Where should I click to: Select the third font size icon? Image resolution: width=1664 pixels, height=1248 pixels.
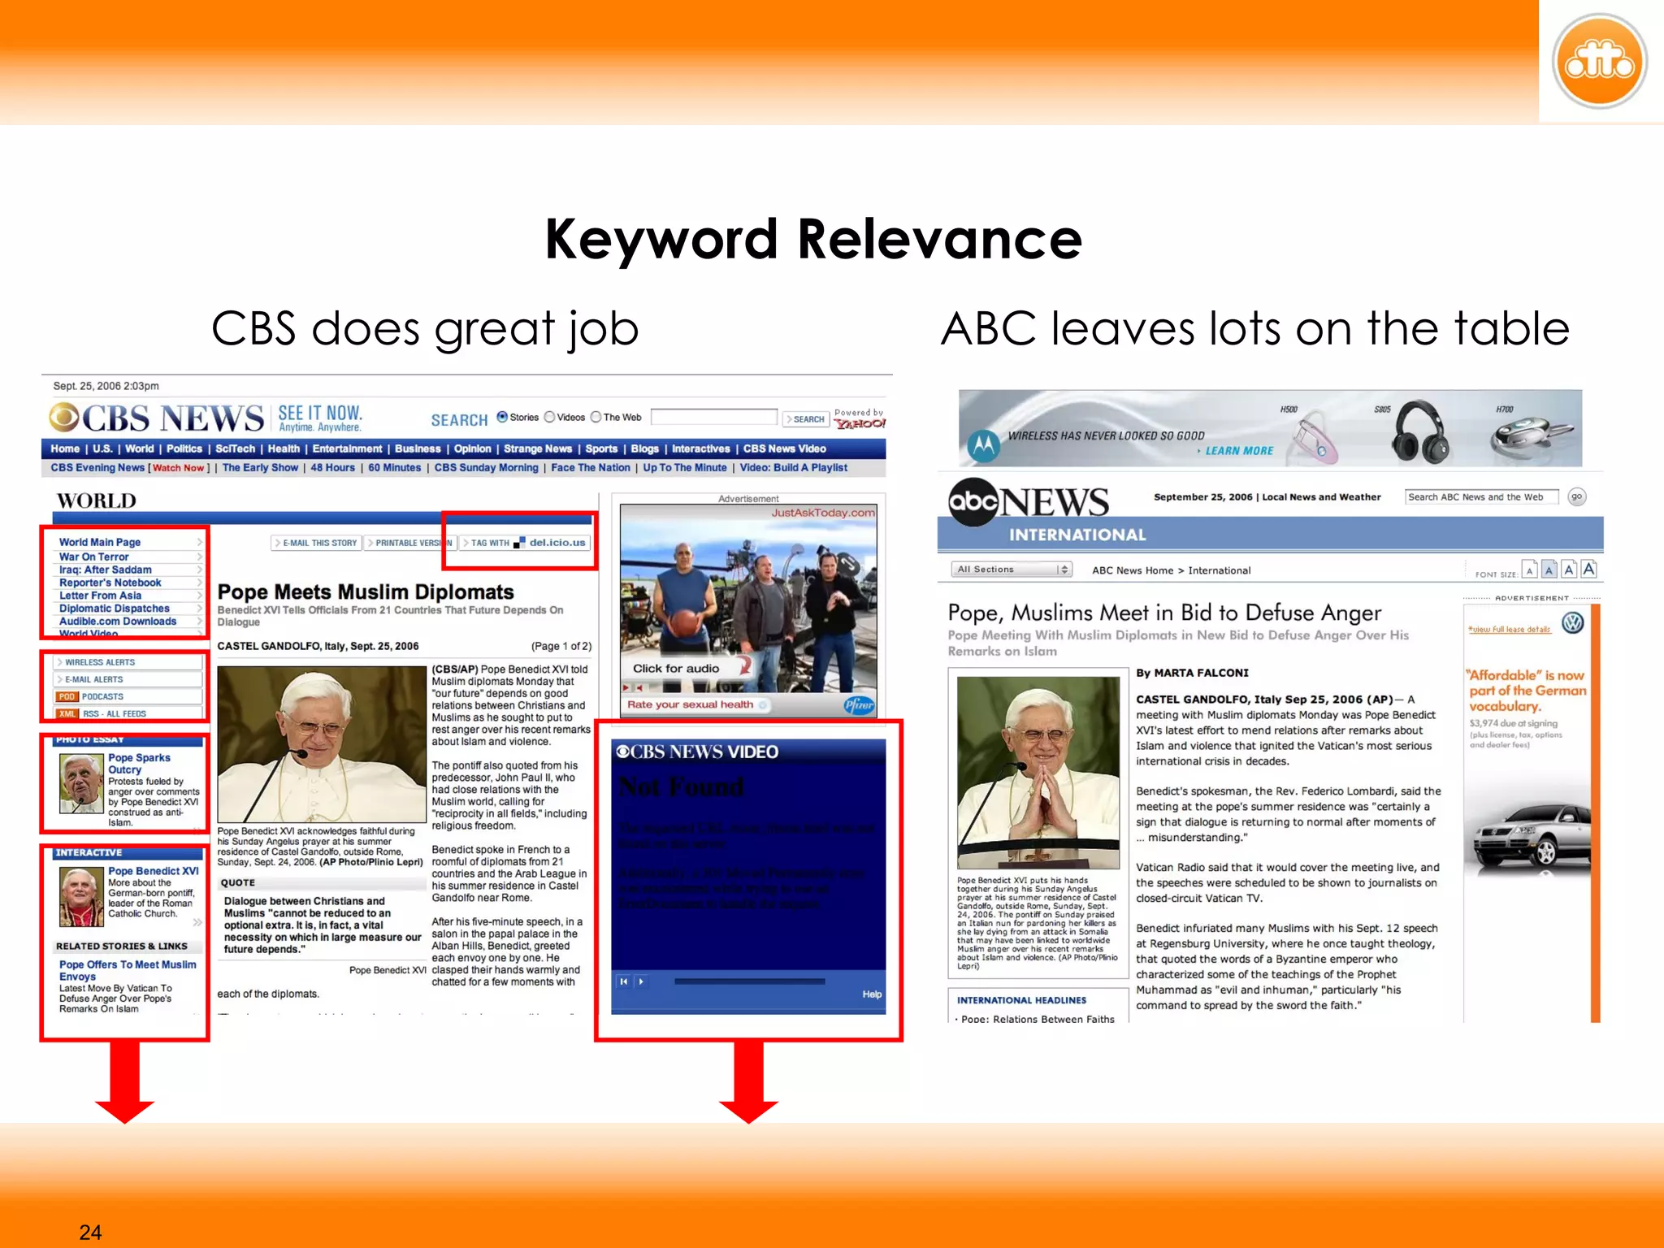(x=1569, y=570)
